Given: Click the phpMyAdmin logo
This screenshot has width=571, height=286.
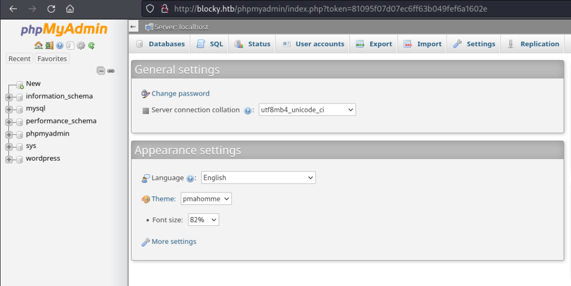Looking at the screenshot, I should pyautogui.click(x=64, y=29).
